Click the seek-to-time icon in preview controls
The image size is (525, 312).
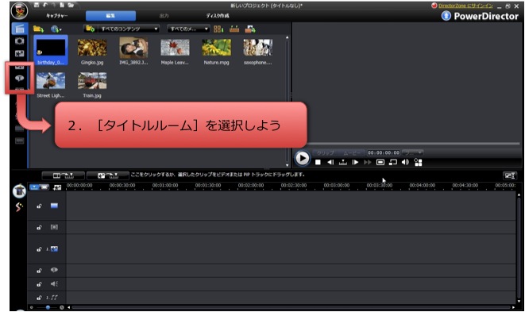[343, 163]
